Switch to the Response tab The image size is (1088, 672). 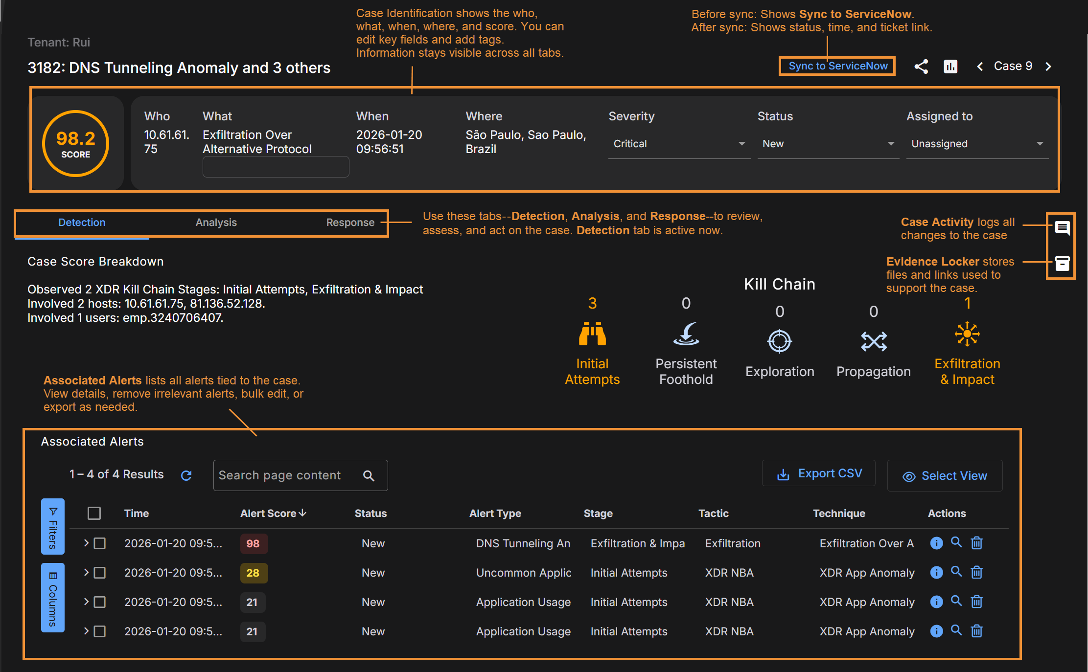[350, 223]
